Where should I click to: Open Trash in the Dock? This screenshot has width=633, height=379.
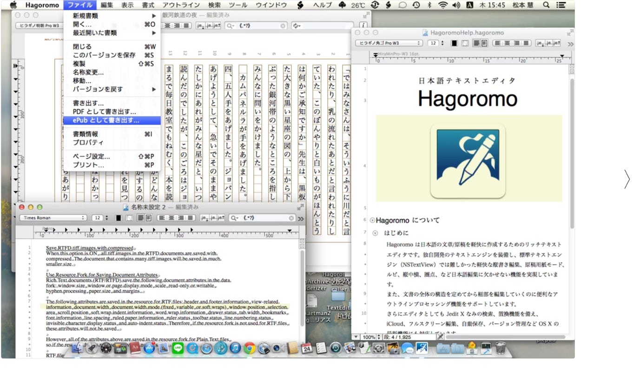tap(500, 348)
